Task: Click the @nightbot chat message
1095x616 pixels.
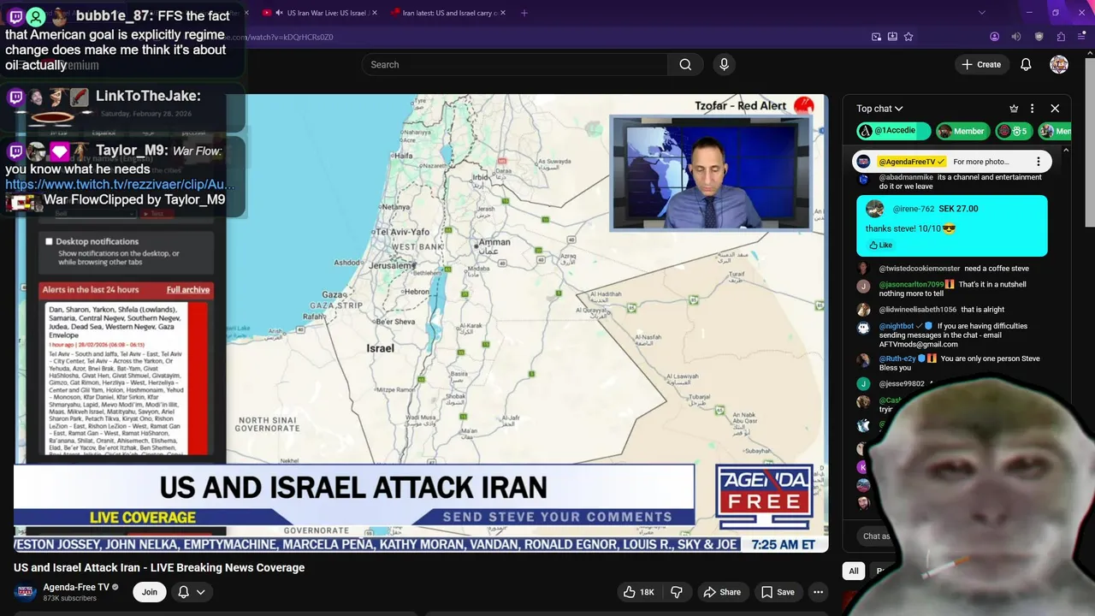Action: [x=950, y=335]
